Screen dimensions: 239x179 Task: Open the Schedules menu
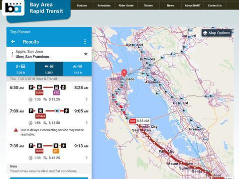(104, 5)
